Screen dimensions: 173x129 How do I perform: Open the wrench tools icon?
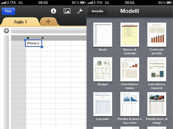click(x=80, y=11)
